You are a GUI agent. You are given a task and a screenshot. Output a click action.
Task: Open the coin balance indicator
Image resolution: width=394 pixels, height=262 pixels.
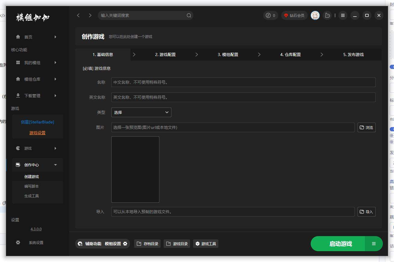(x=271, y=15)
